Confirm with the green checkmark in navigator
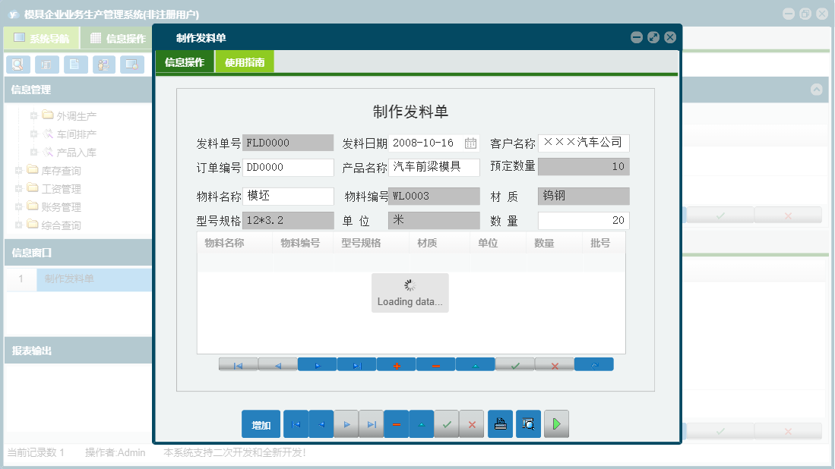The width and height of the screenshot is (835, 469). (514, 364)
